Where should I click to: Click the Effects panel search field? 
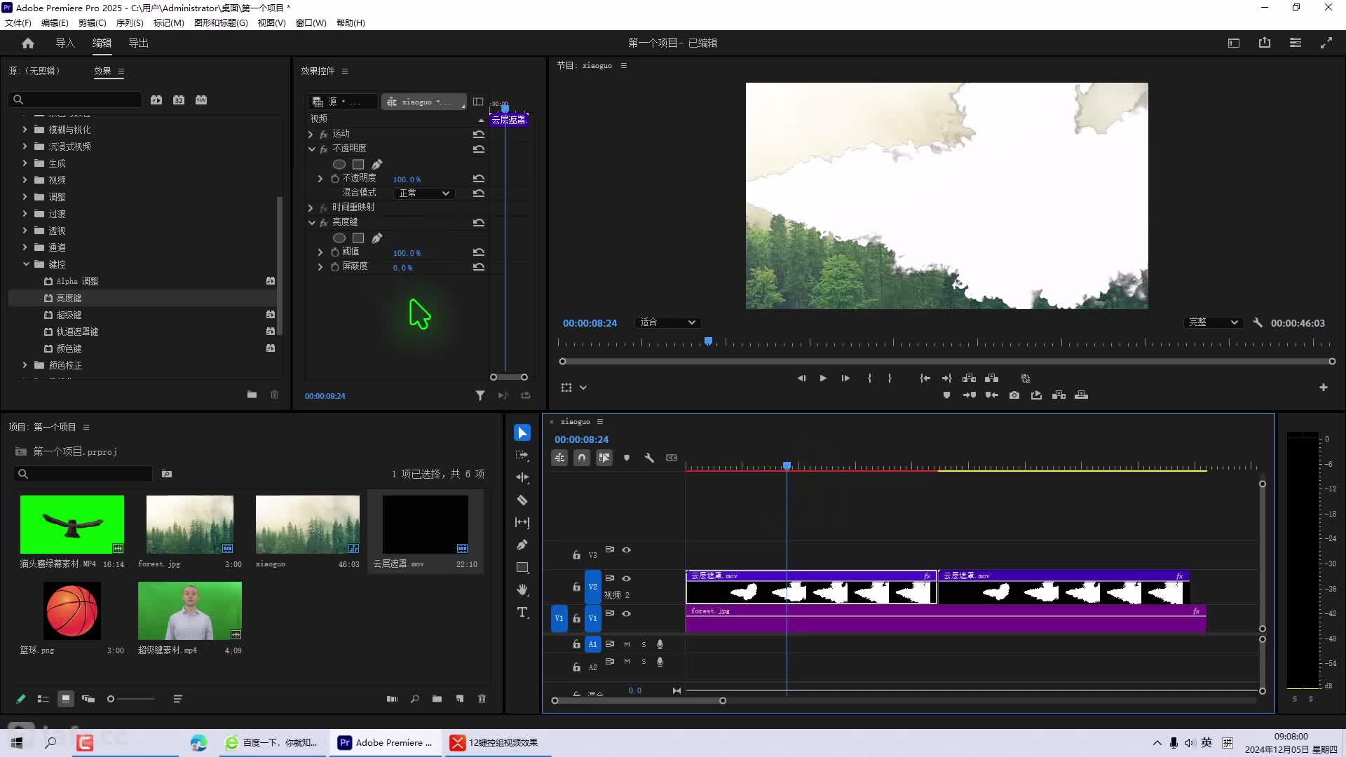[75, 100]
